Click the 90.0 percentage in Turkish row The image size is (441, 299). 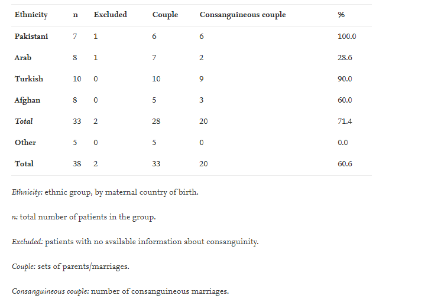tap(345, 78)
